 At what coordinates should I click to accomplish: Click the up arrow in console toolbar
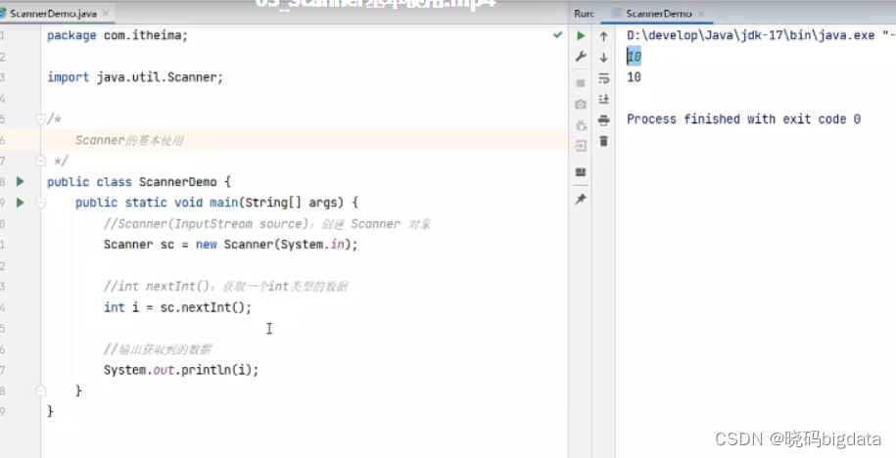click(603, 36)
